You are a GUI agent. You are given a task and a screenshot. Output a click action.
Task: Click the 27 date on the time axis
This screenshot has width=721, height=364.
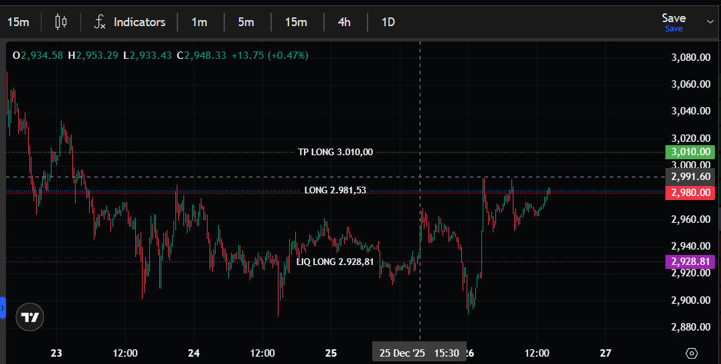[606, 353]
